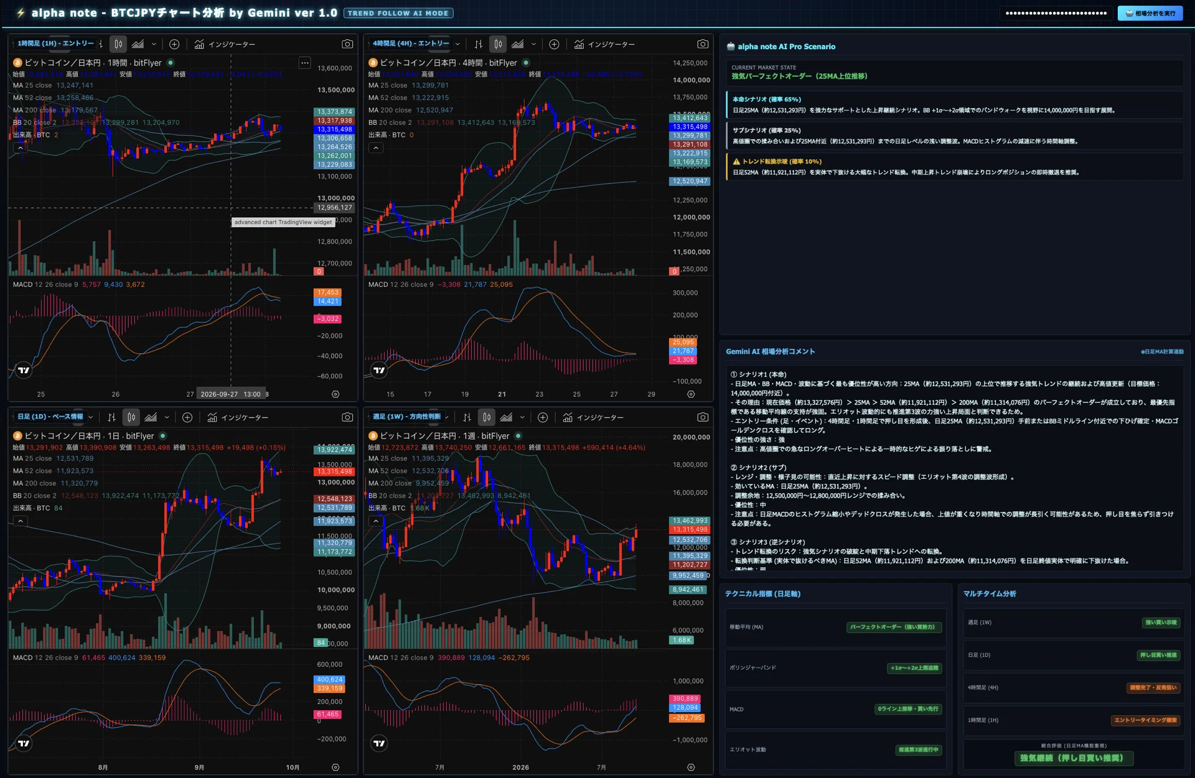Click the compare/add symbol plus icon in 1H chart
Screen dimensions: 1195x778
(x=174, y=44)
